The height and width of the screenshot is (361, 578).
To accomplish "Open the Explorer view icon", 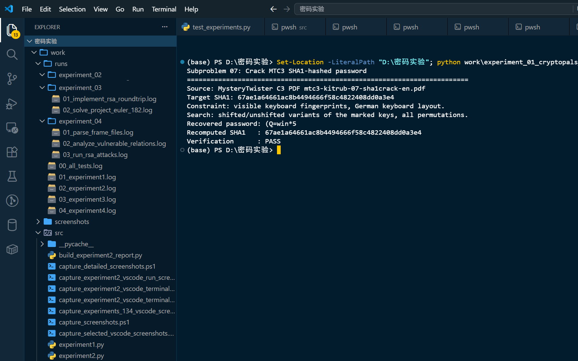I will (12, 30).
